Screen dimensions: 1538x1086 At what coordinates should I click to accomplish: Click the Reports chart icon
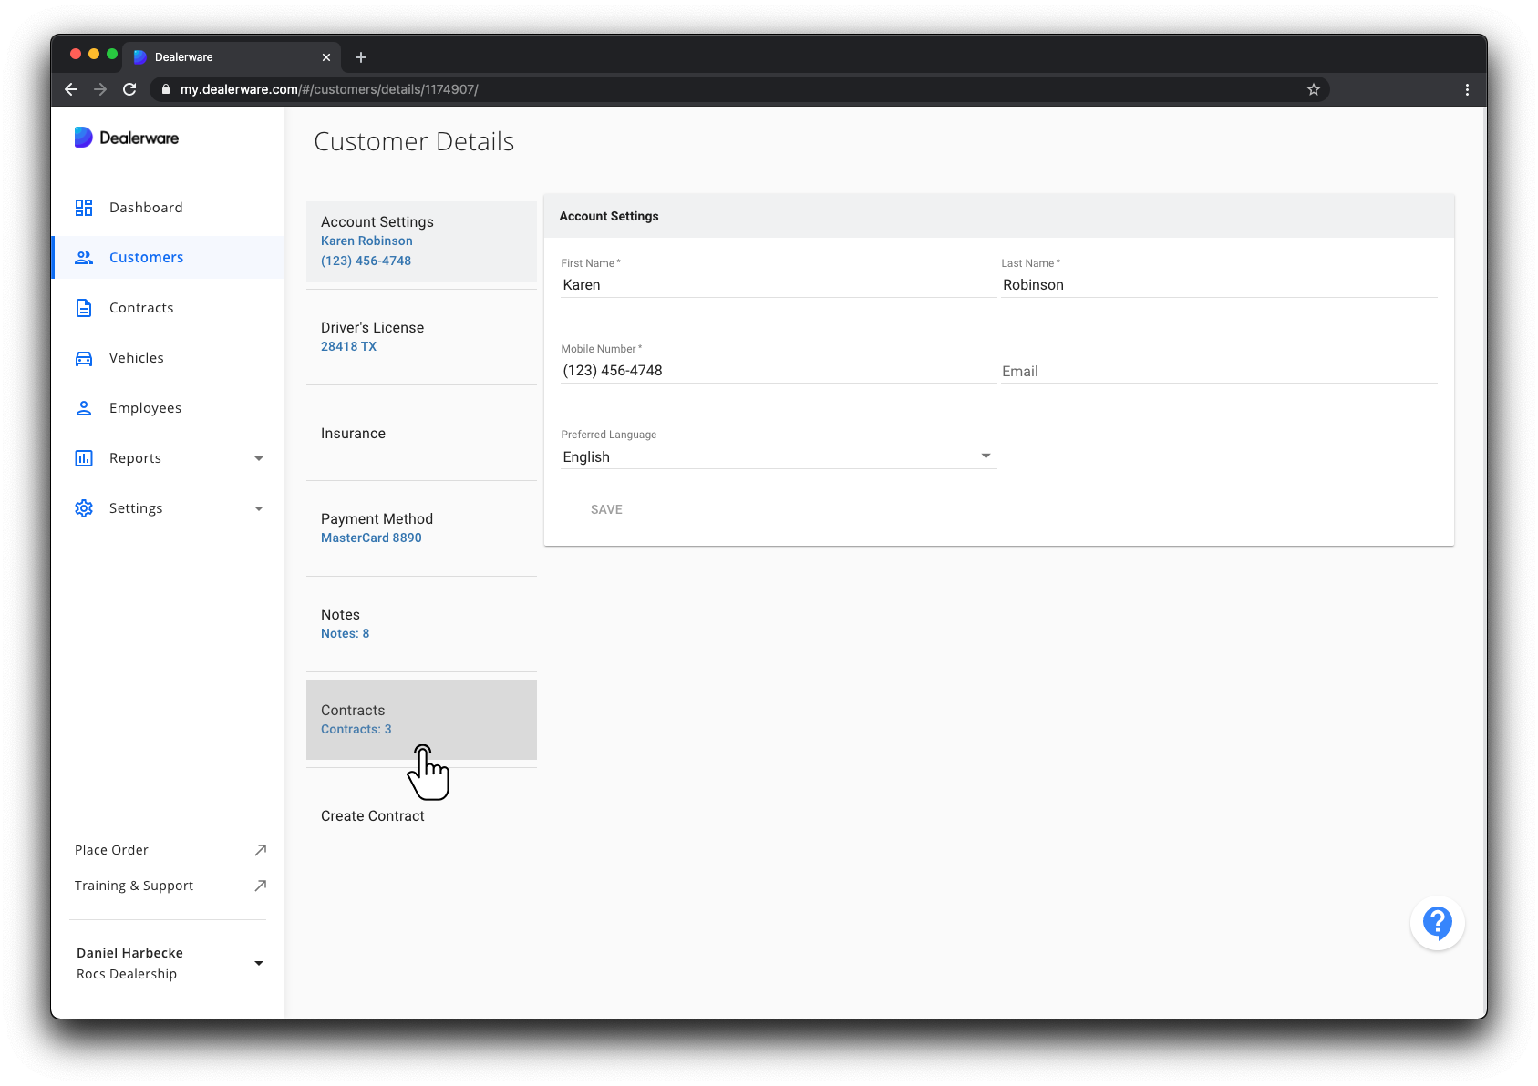[84, 458]
